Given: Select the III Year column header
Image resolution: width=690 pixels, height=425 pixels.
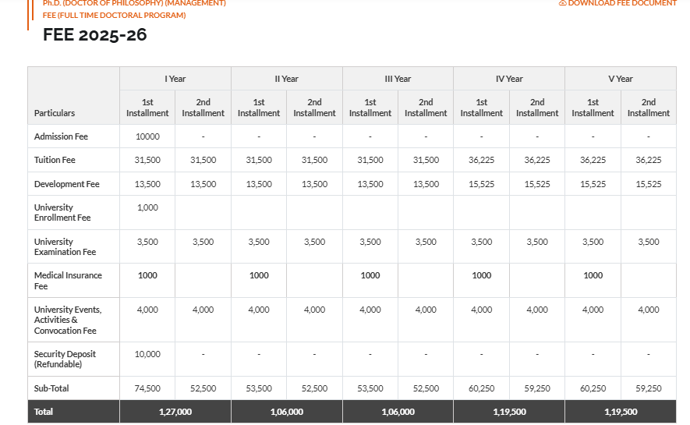Looking at the screenshot, I should (398, 79).
